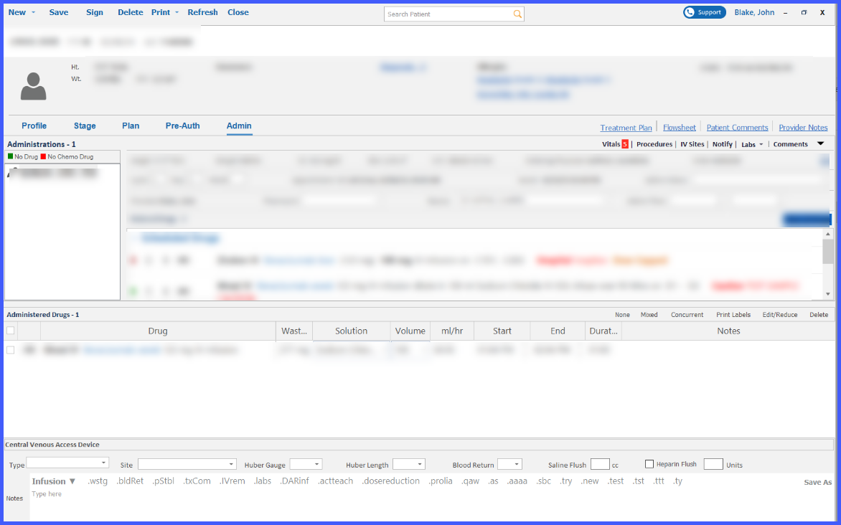This screenshot has width=841, height=525.
Task: Expand the Huber Gauge dropdown
Action: click(x=306, y=464)
